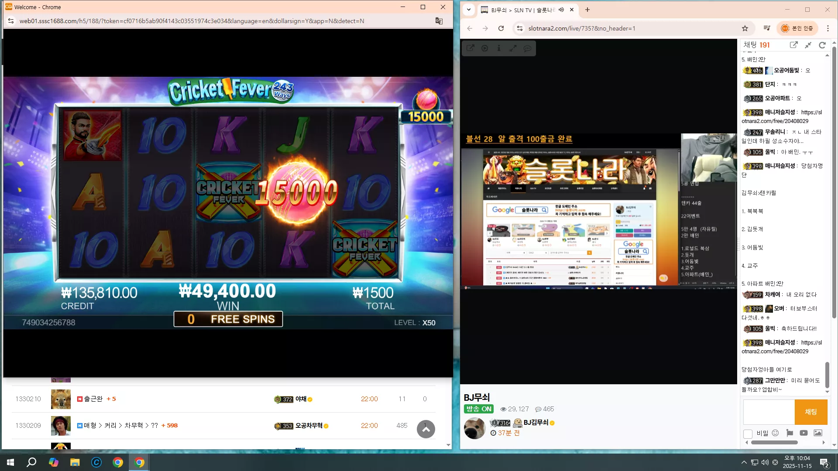Refresh the chat panel
This screenshot has height=471, width=838.
pos(822,45)
